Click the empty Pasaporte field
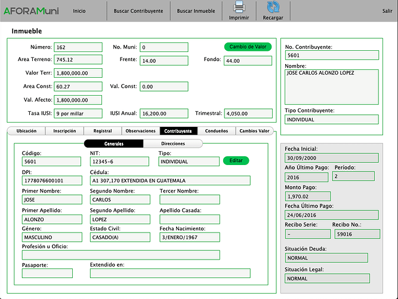The height and width of the screenshot is (299, 398). tap(47, 273)
